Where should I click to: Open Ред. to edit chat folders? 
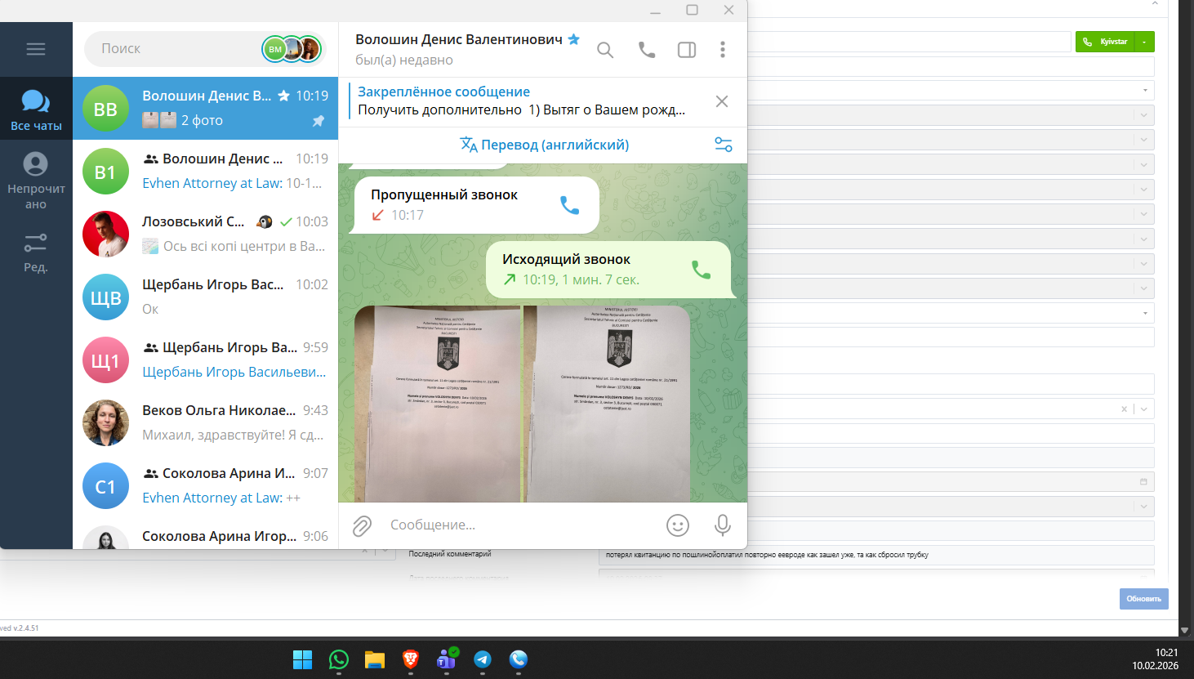[36, 252]
